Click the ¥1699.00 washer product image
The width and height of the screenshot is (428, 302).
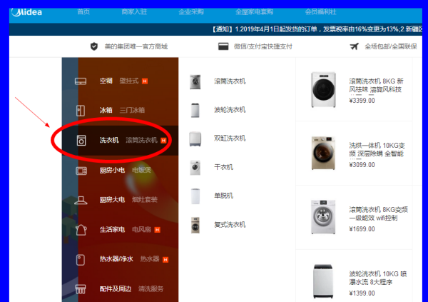tap(323, 217)
